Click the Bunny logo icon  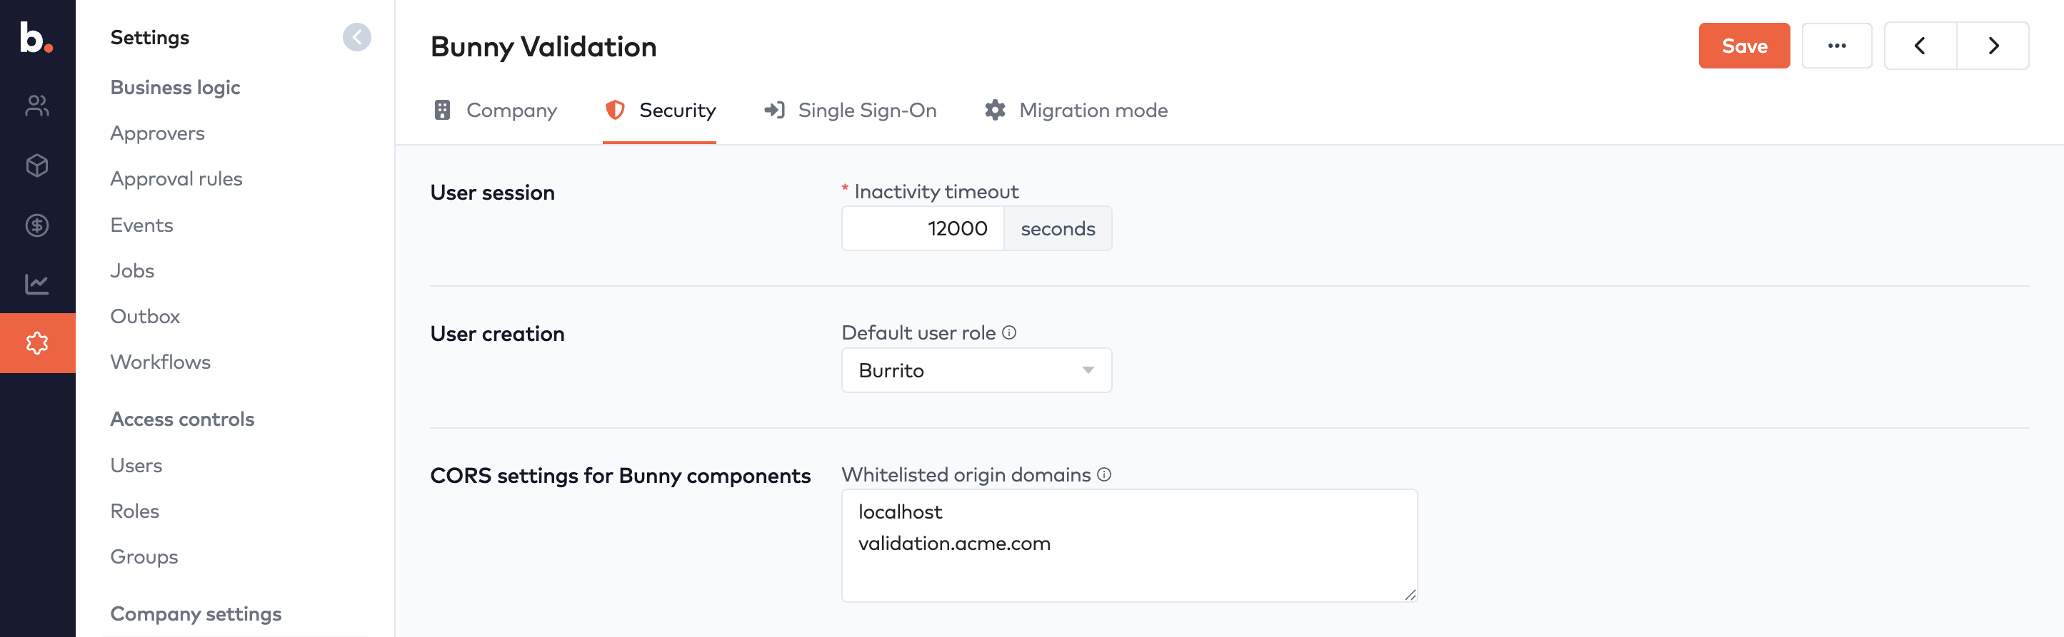click(x=36, y=38)
